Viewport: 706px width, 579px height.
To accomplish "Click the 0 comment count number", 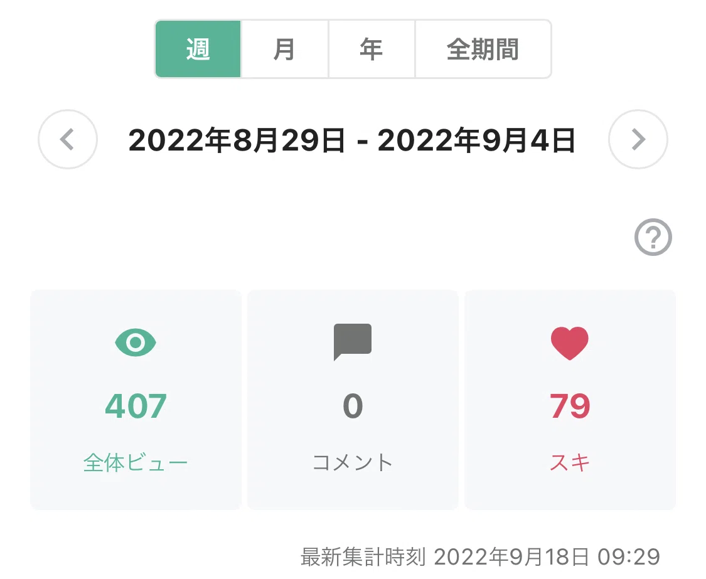I will pyautogui.click(x=353, y=406).
